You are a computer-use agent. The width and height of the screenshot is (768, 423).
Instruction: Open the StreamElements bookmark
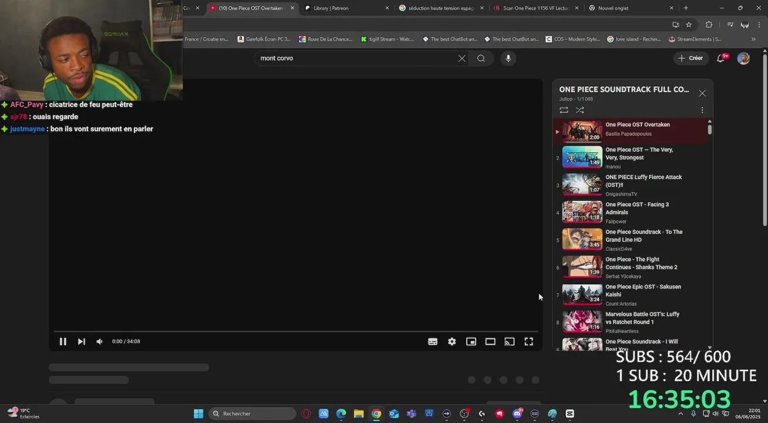pos(695,39)
